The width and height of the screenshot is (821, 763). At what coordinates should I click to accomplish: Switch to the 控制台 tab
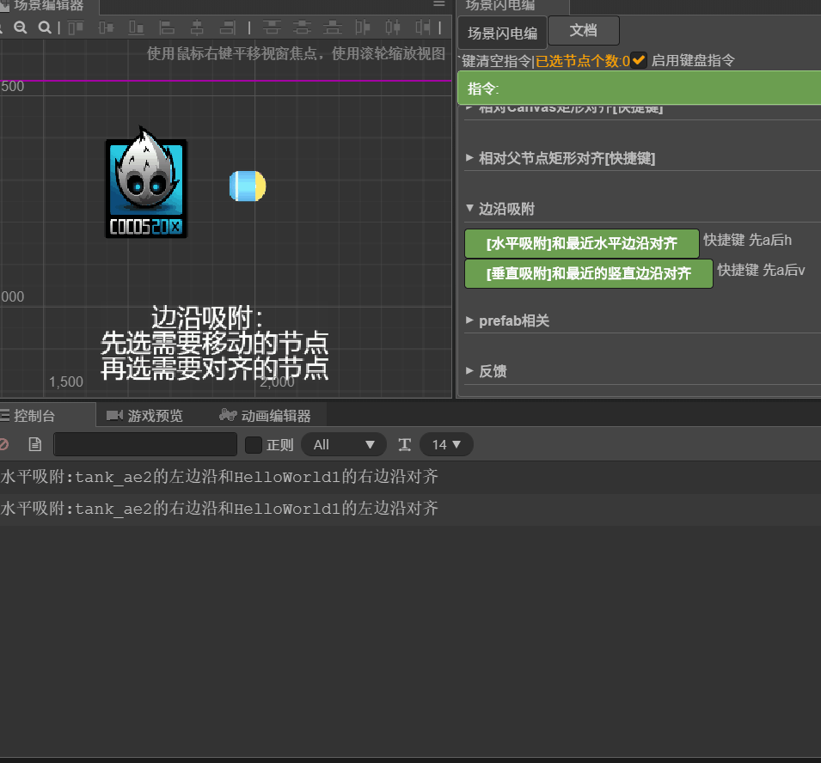(47, 416)
